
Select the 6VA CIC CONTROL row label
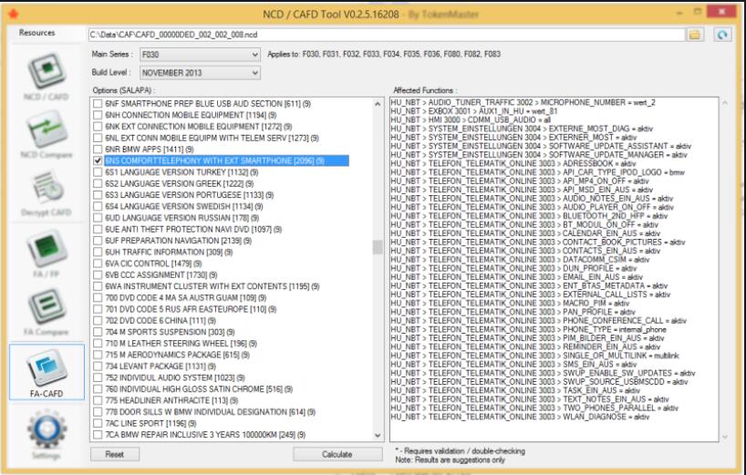pyautogui.click(x=153, y=263)
